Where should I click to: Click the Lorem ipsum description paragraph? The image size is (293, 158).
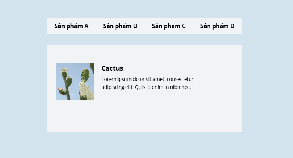[147, 83]
